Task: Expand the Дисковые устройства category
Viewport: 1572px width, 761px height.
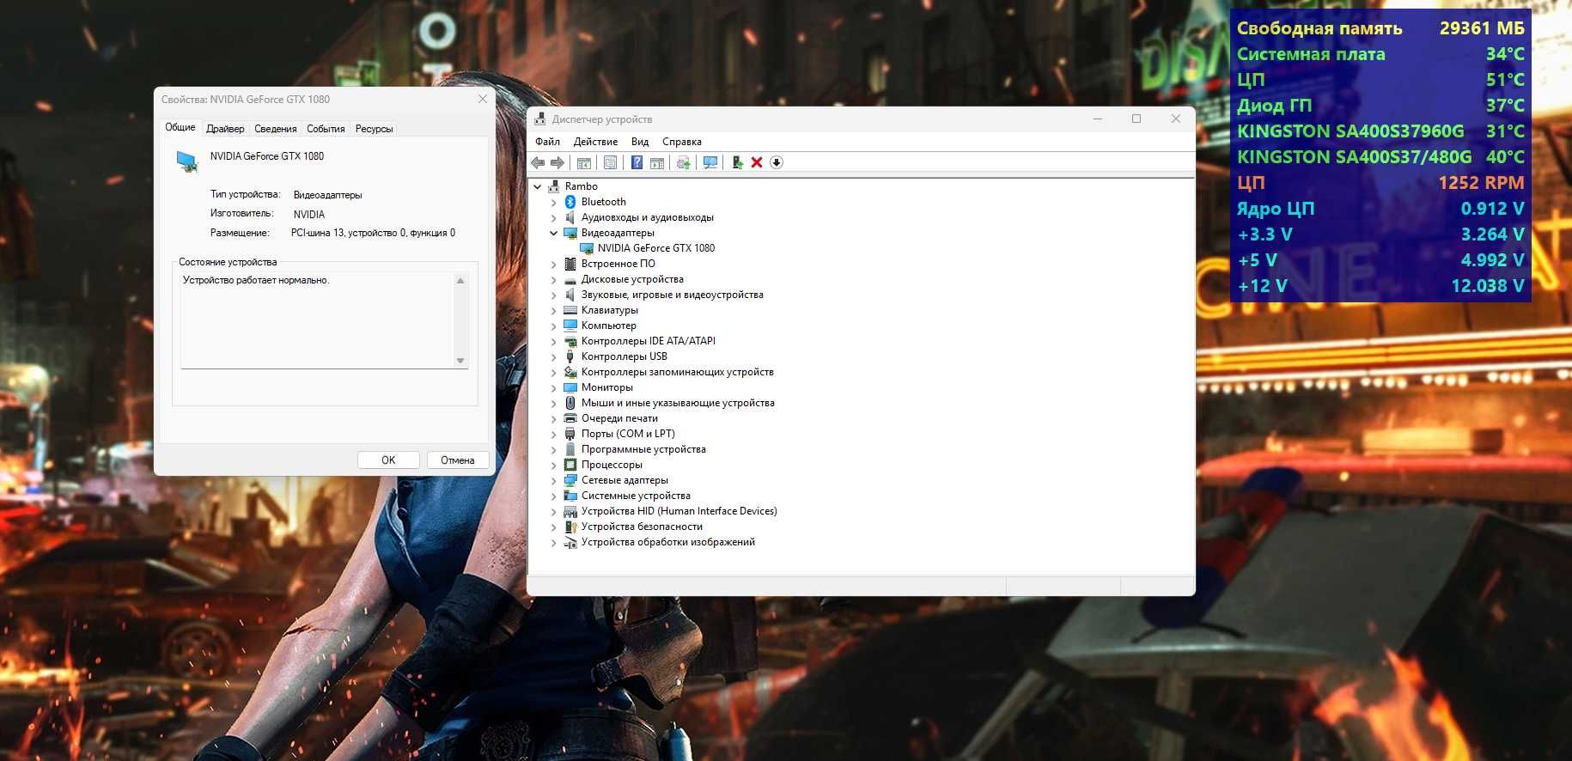Action: 554,279
